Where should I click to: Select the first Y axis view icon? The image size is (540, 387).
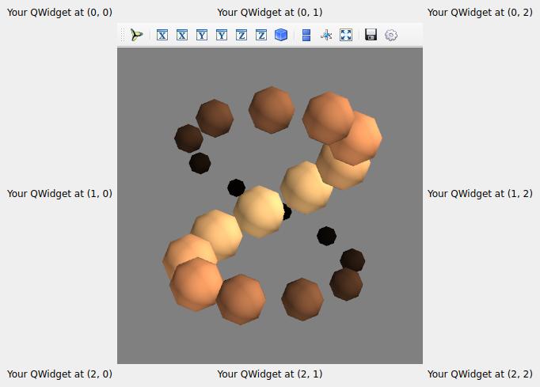(202, 35)
